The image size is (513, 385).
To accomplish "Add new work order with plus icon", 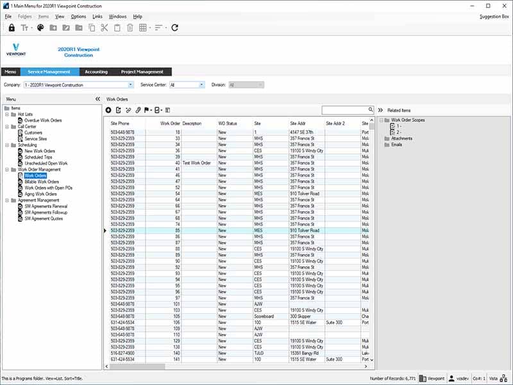I will [108, 110].
